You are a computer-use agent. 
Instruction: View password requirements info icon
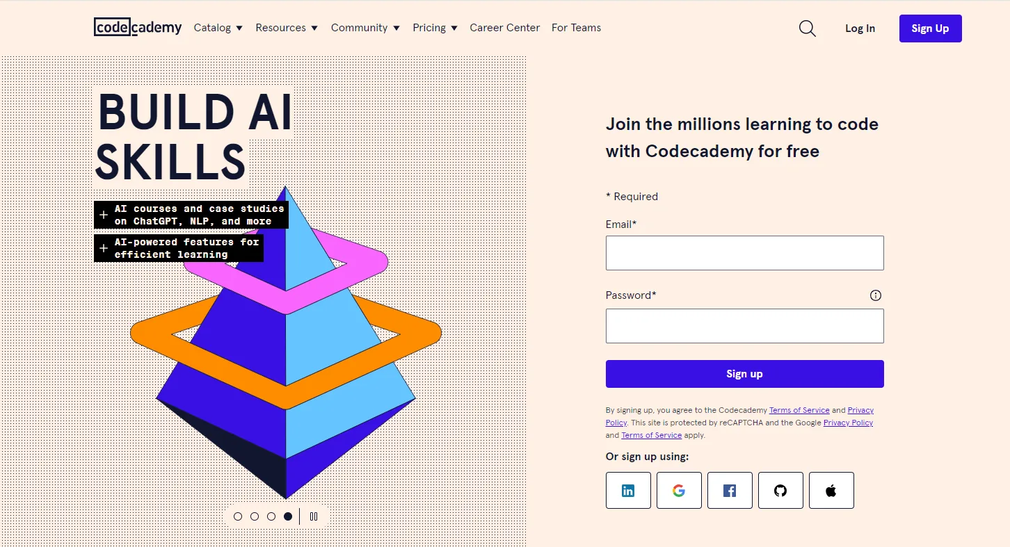coord(875,295)
